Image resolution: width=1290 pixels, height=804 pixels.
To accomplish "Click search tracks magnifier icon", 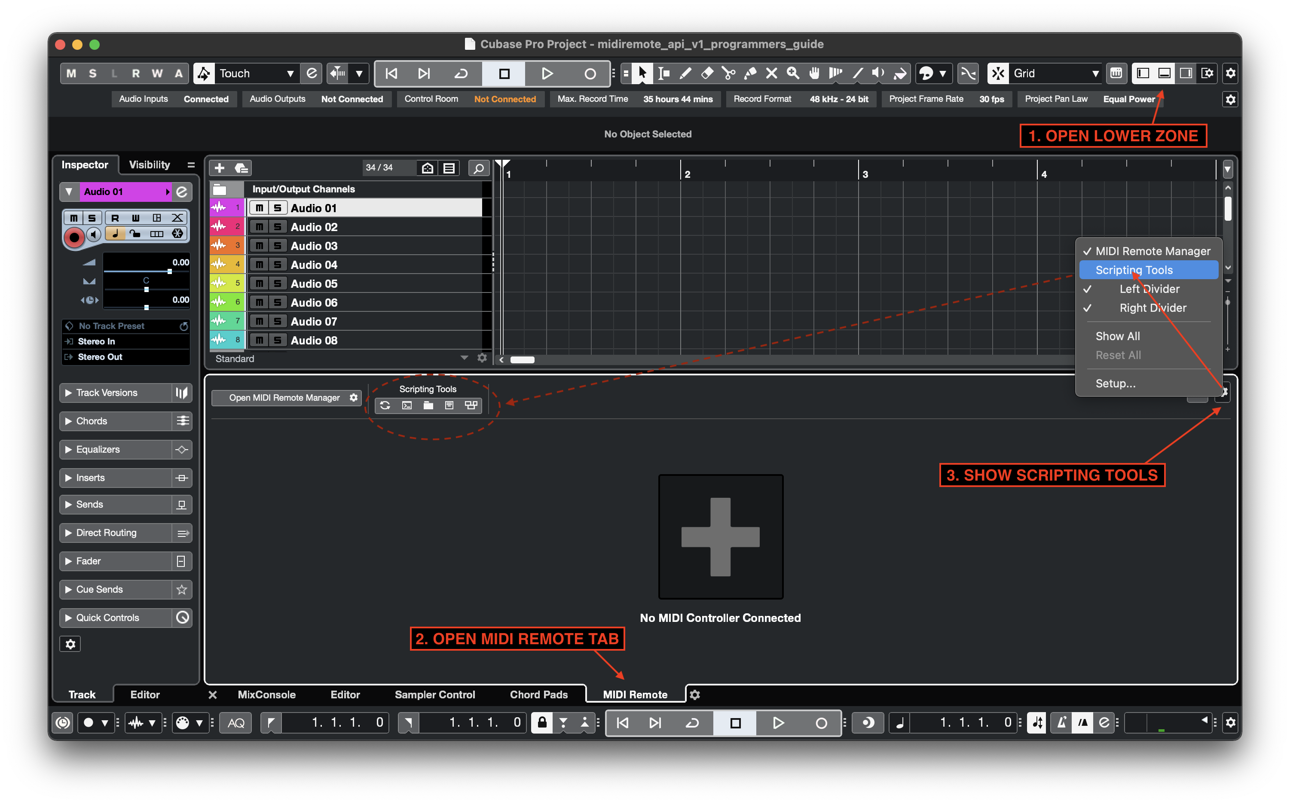I will click(x=478, y=168).
